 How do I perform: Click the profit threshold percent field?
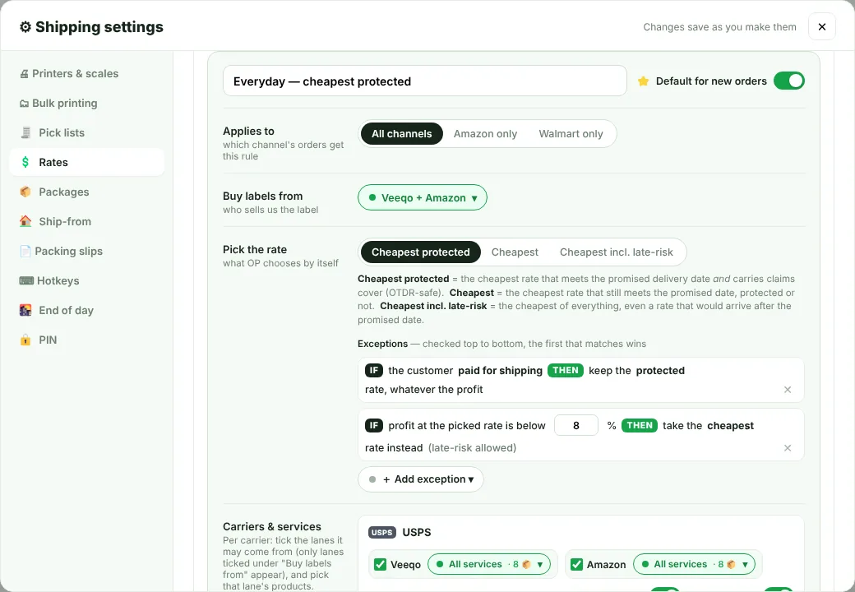(x=575, y=425)
